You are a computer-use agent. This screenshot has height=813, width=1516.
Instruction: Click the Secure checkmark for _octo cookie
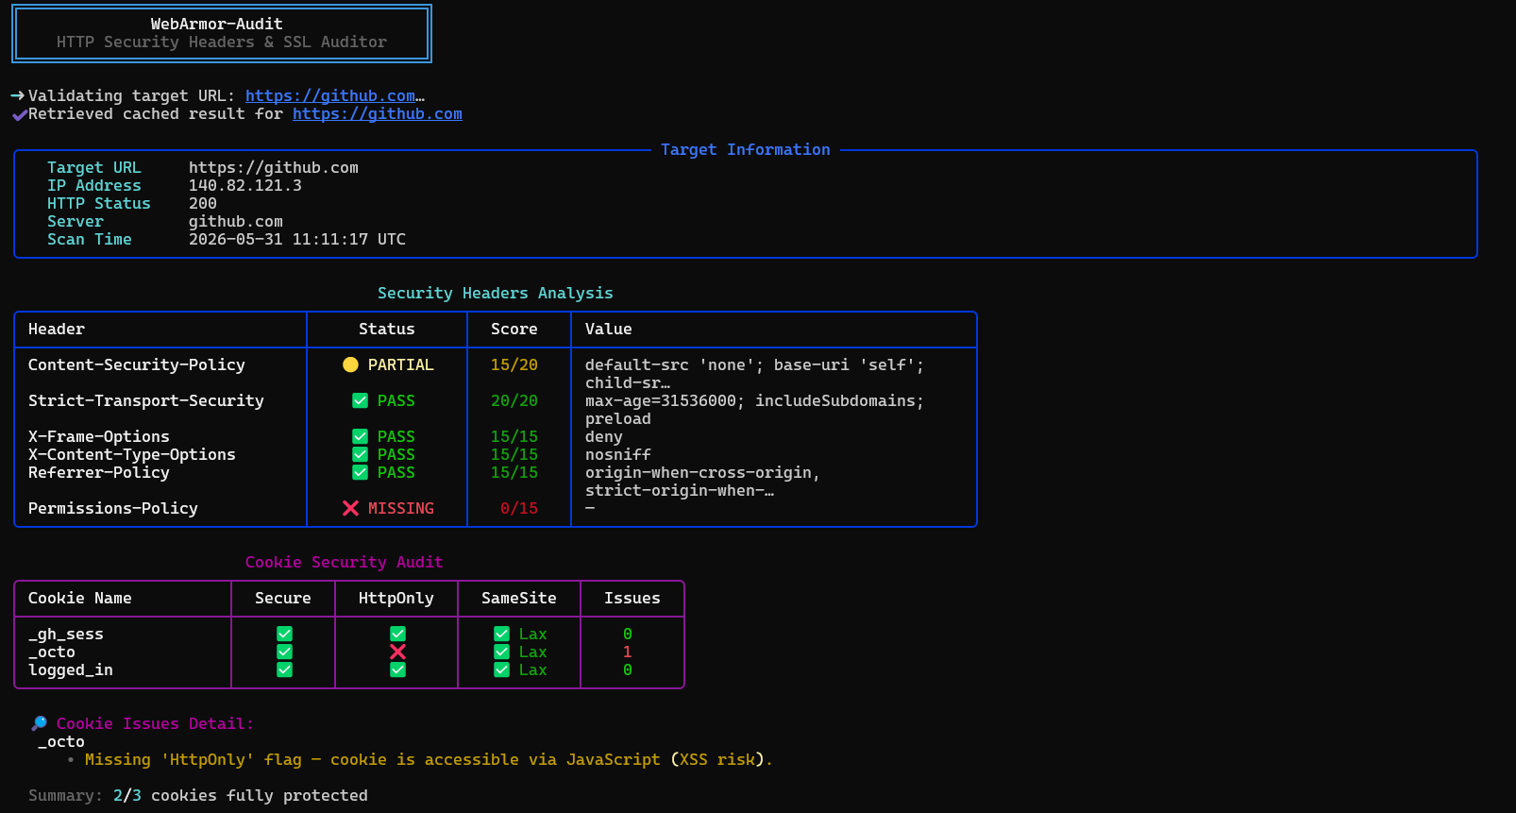pos(284,652)
